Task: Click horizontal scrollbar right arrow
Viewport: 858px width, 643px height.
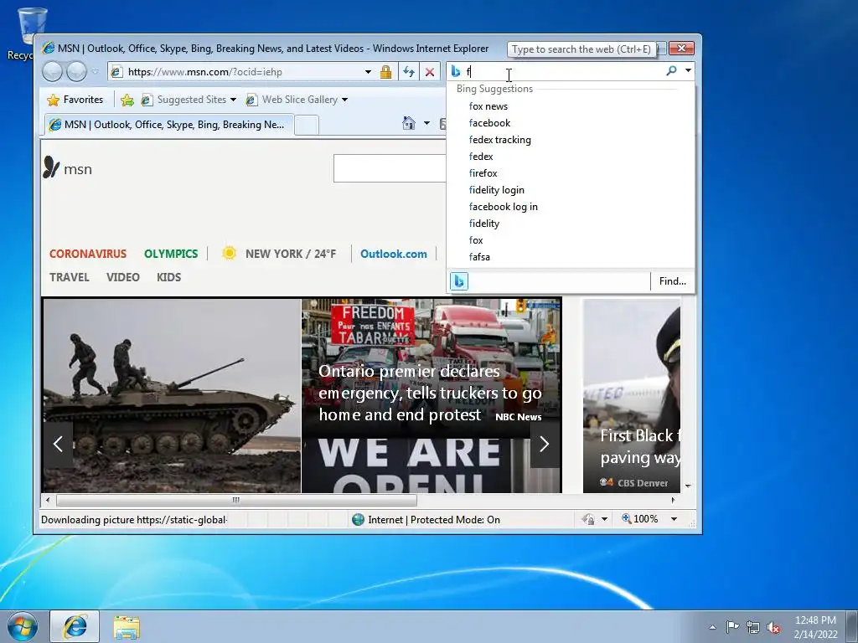Action: tap(674, 500)
